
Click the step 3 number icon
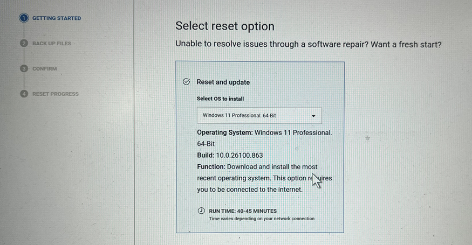point(23,69)
